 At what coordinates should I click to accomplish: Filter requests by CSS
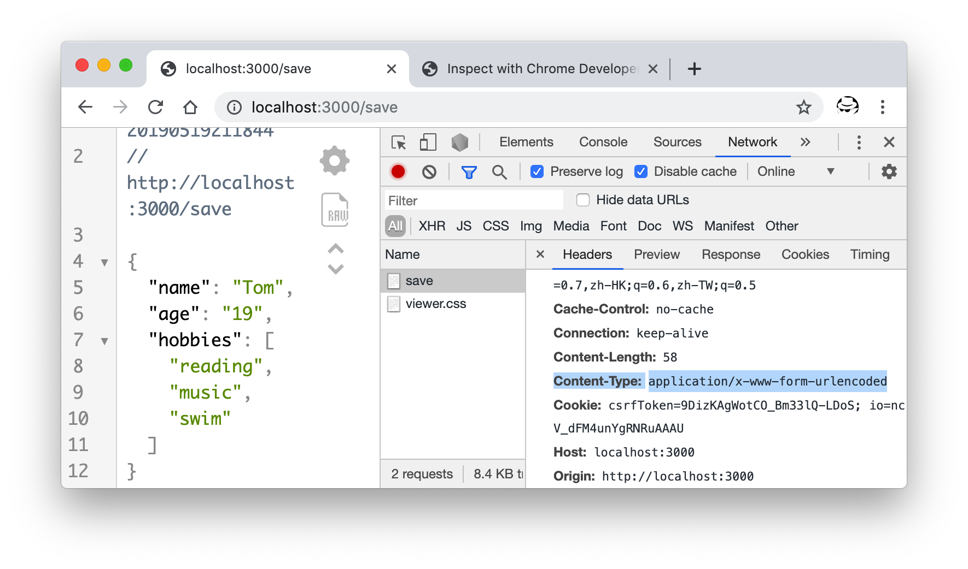tap(495, 226)
